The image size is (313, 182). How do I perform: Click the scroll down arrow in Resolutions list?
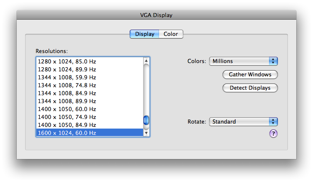click(x=146, y=133)
